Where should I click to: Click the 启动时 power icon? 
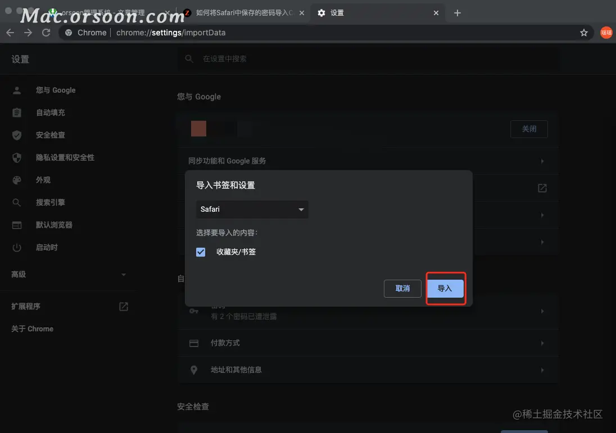tap(17, 248)
